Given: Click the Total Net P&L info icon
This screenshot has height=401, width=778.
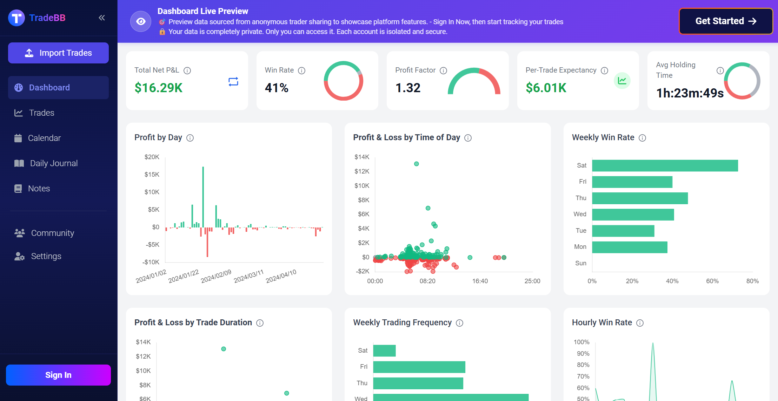Looking at the screenshot, I should click(187, 70).
